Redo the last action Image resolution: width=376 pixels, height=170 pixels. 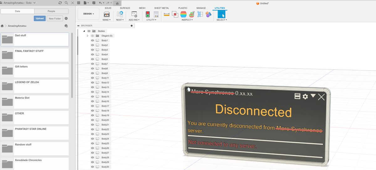(108, 3)
